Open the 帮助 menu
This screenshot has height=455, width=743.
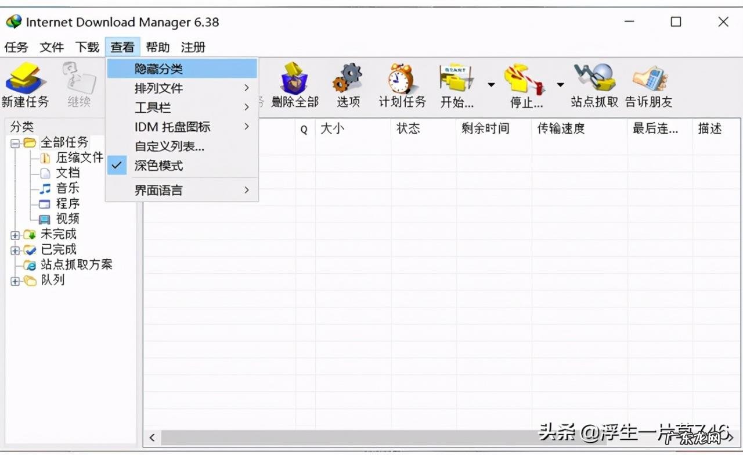pyautogui.click(x=158, y=47)
